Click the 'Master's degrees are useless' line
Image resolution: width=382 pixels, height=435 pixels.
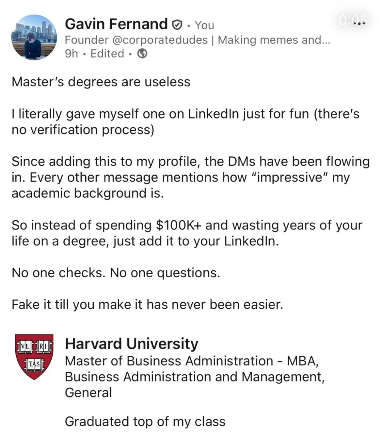[x=101, y=82]
